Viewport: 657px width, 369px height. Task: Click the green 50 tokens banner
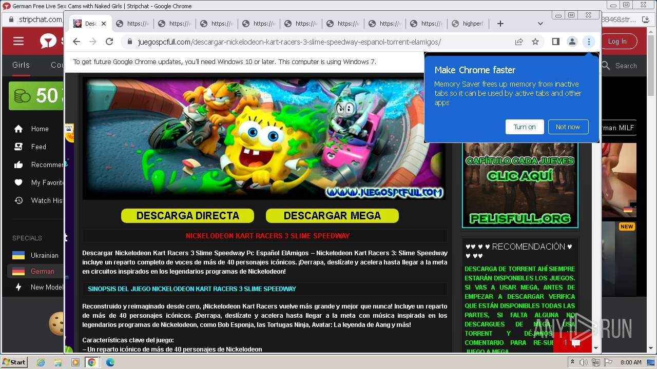[36, 96]
